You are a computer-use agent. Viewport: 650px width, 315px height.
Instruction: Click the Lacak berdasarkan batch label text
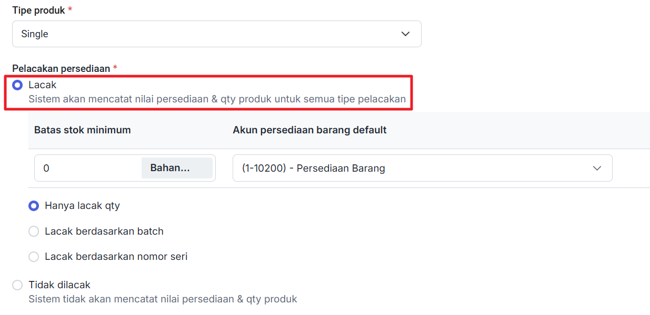104,232
